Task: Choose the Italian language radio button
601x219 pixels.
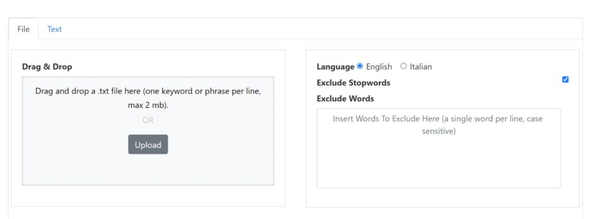Action: click(403, 66)
